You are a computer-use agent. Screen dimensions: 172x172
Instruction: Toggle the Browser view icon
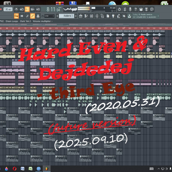102,16
